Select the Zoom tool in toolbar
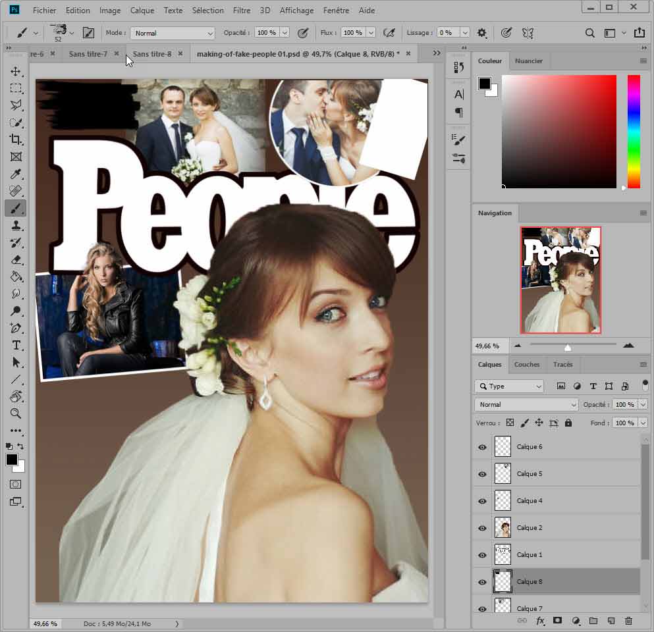Viewport: 654px width, 632px height. [16, 413]
